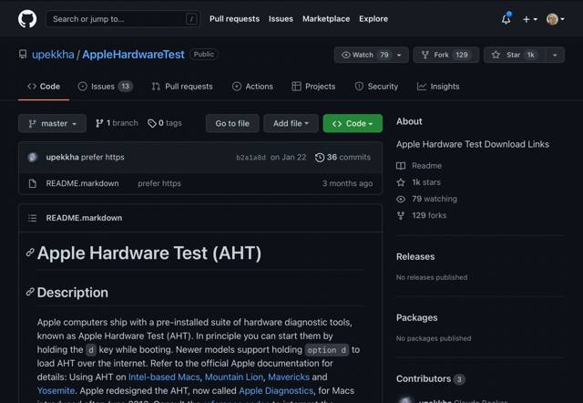Open the Insights tab
The width and height of the screenshot is (583, 403).
[438, 87]
